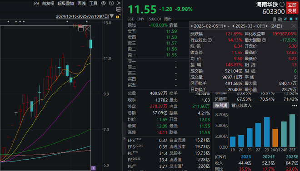The image size is (300, 171).
Task: Click the 立即交易 button
Action: (292, 8)
